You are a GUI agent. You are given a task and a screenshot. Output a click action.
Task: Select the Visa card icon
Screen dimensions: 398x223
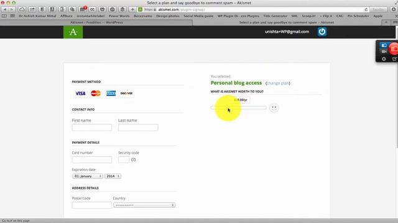(80, 94)
